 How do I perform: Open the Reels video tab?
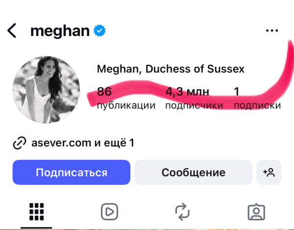coord(109,211)
